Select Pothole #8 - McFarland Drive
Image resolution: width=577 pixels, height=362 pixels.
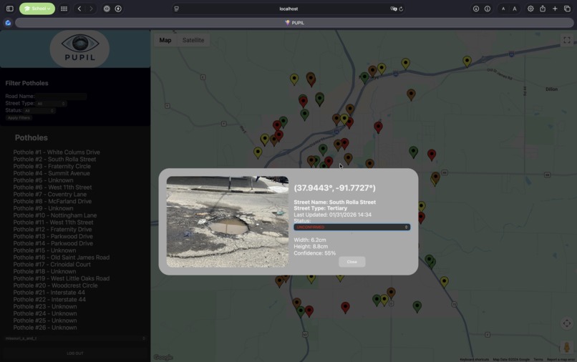pyautogui.click(x=53, y=201)
